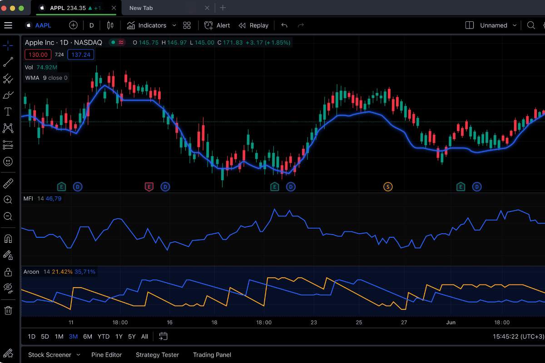
Task: Click the red 130.00 sell button
Action: 38,54
